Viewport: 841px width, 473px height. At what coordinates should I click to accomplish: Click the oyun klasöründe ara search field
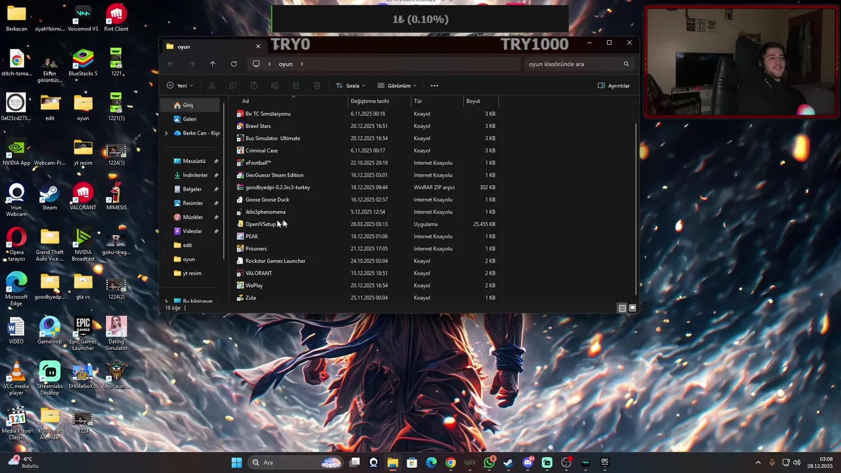(579, 64)
